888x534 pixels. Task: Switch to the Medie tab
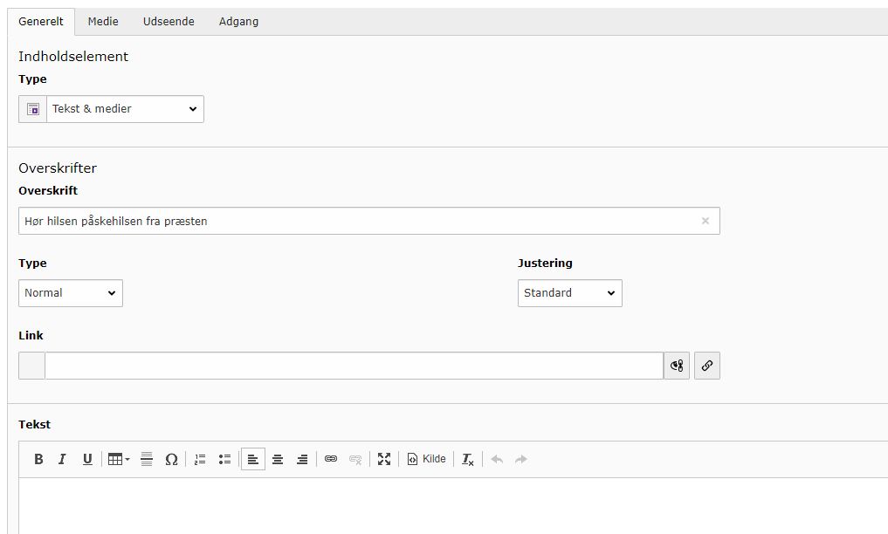pyautogui.click(x=103, y=21)
